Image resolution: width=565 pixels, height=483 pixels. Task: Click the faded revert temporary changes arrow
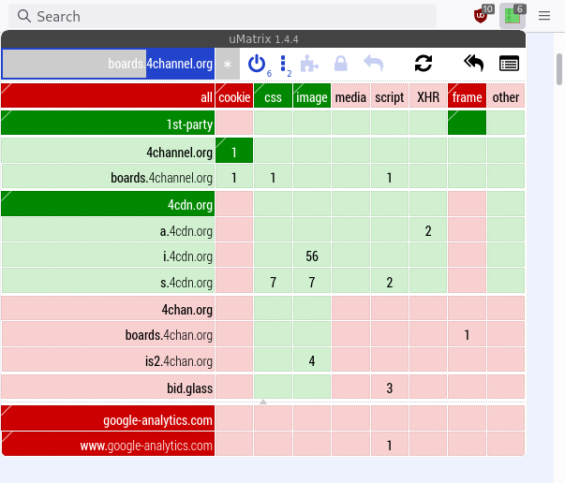click(373, 64)
